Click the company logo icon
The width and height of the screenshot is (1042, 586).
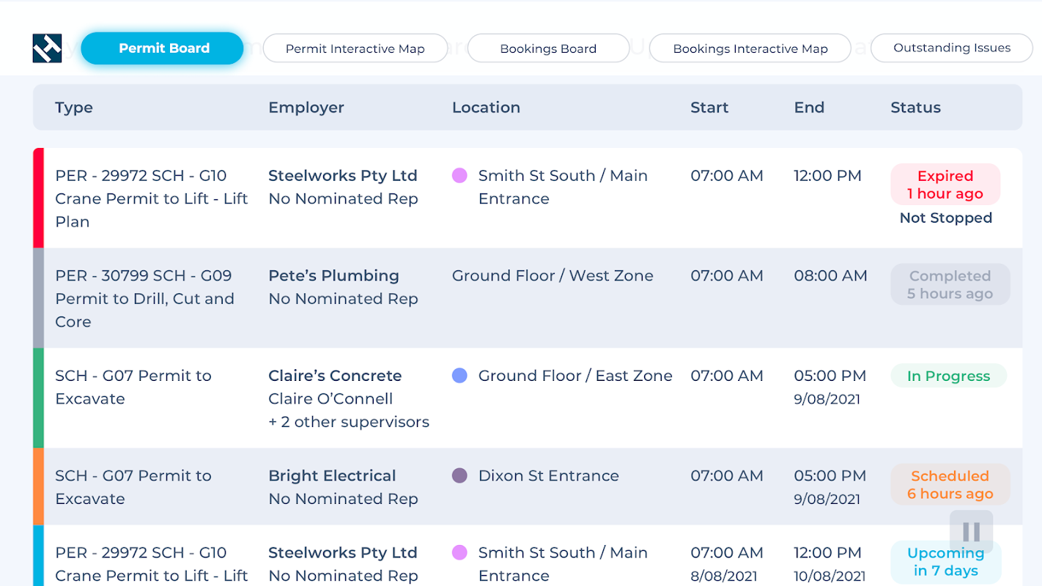tap(47, 48)
